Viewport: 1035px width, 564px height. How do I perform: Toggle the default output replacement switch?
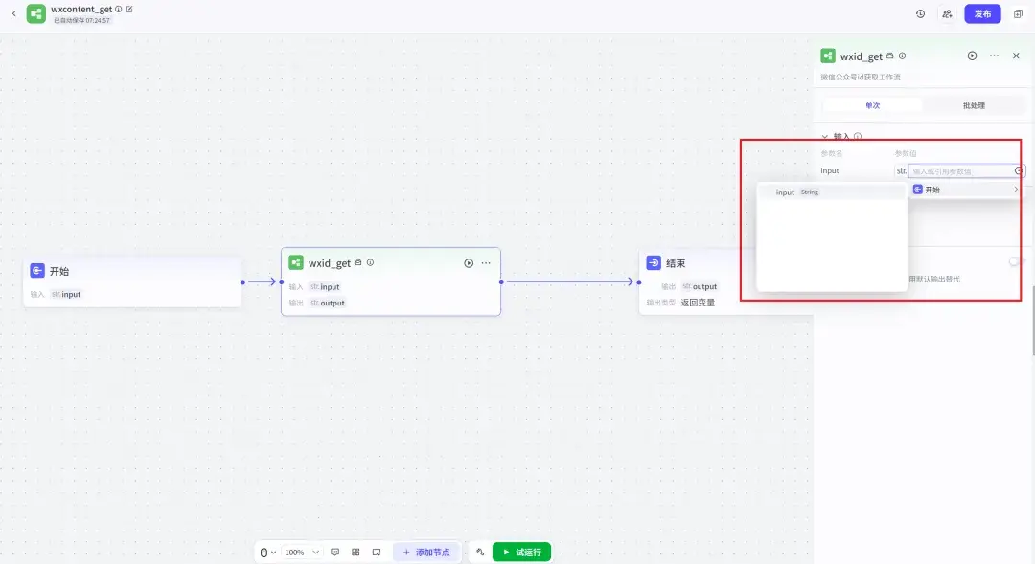[x=1017, y=261]
